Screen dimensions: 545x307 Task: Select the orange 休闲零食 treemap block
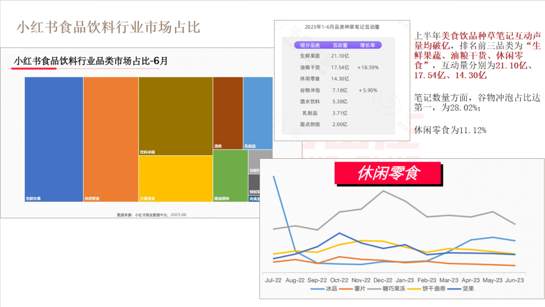[111, 139]
